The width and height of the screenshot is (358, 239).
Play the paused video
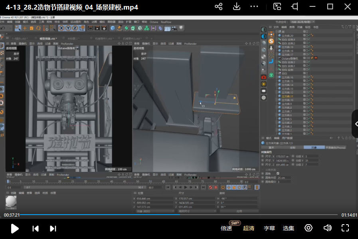click(15, 228)
